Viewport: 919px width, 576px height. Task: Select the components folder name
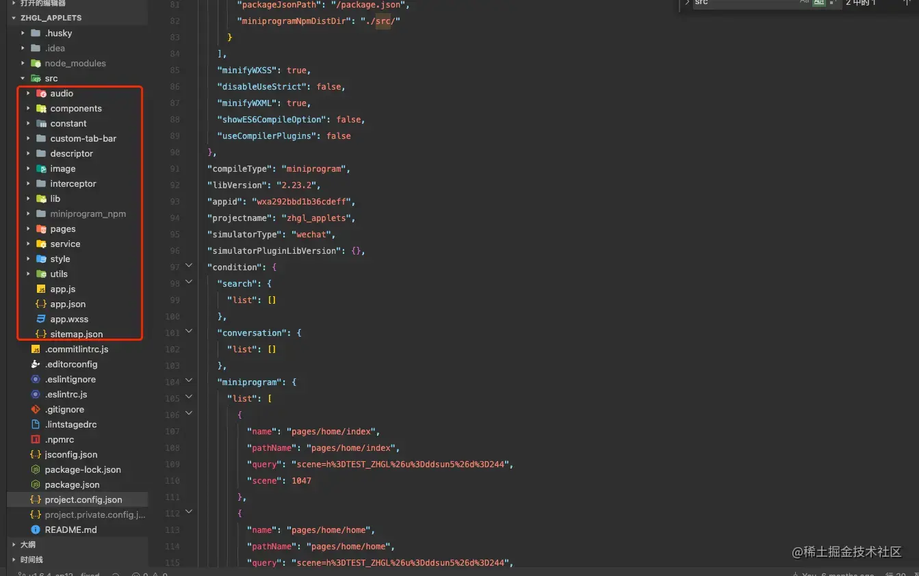pos(76,108)
